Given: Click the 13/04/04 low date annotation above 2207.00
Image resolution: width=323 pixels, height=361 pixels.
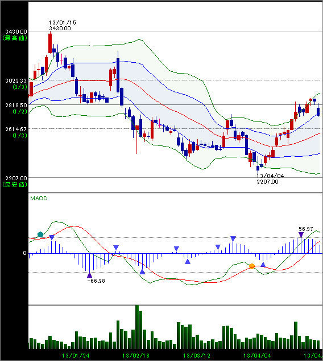Looking at the screenshot, I should tap(270, 176).
